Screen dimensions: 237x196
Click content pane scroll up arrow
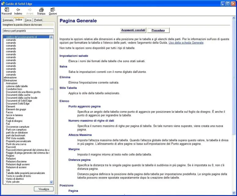pos(234,18)
